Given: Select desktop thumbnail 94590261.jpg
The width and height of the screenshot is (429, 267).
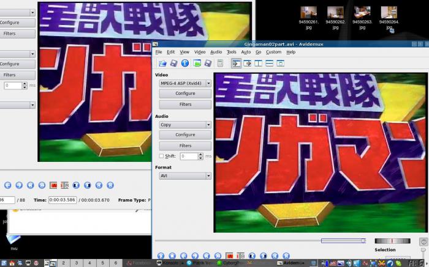Looking at the screenshot, I should (308, 18).
